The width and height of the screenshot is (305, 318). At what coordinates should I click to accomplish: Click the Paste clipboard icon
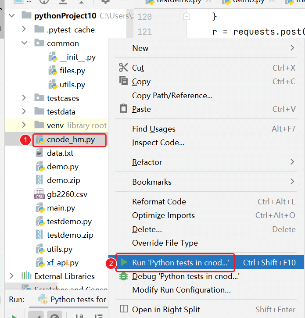(x=123, y=108)
